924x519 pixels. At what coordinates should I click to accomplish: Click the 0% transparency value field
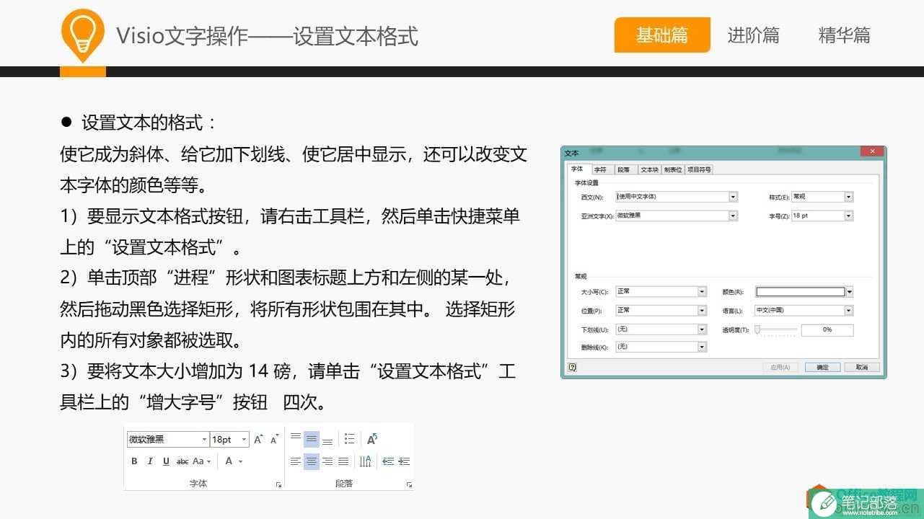[827, 329]
